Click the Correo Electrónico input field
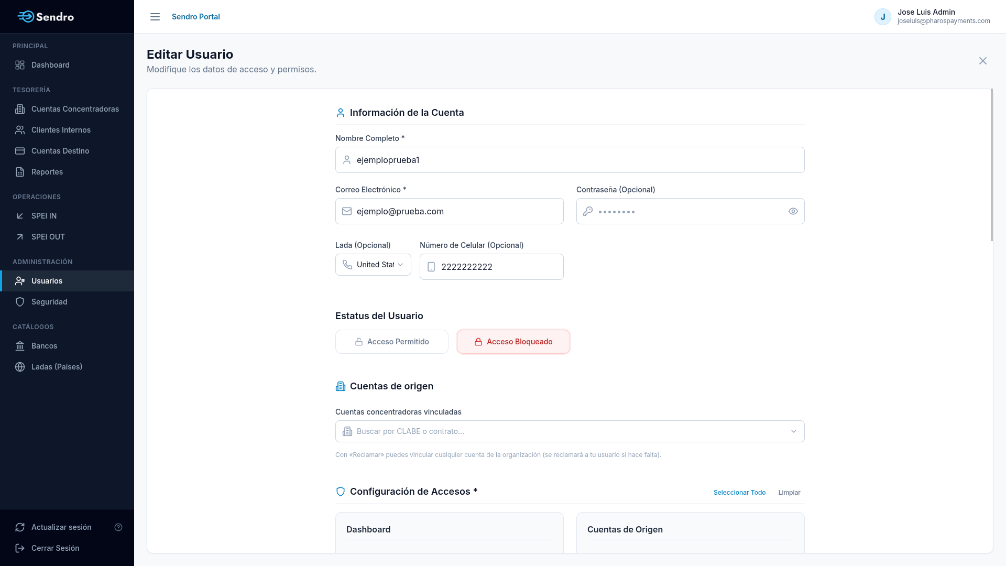The width and height of the screenshot is (1006, 566). pos(450,211)
